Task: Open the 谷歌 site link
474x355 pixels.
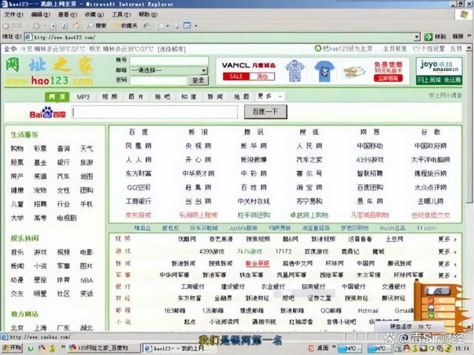Action: 431,132
